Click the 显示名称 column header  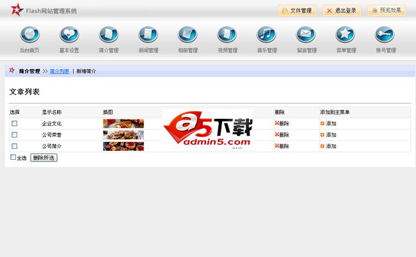coord(52,112)
